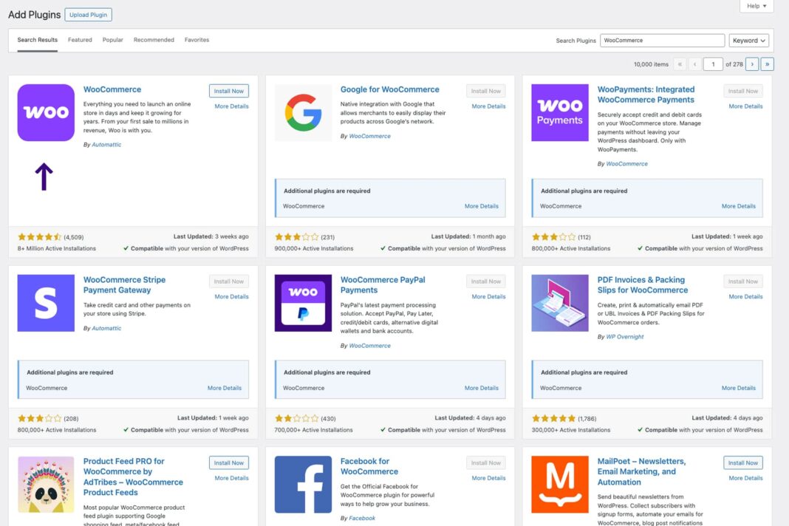Open the Automattic author link under WooCommerce
The height and width of the screenshot is (526, 789).
pyautogui.click(x=106, y=145)
